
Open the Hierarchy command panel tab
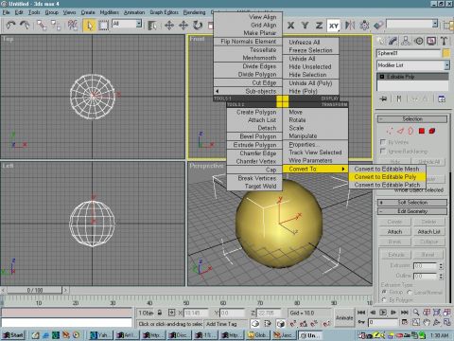pos(406,41)
